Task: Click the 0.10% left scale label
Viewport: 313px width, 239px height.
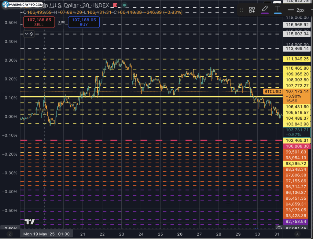Action: point(11,98)
